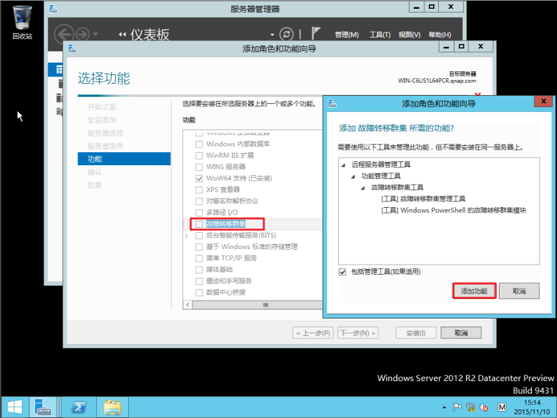Click the 安装(I) button
557x418 pixels.
pos(416,333)
